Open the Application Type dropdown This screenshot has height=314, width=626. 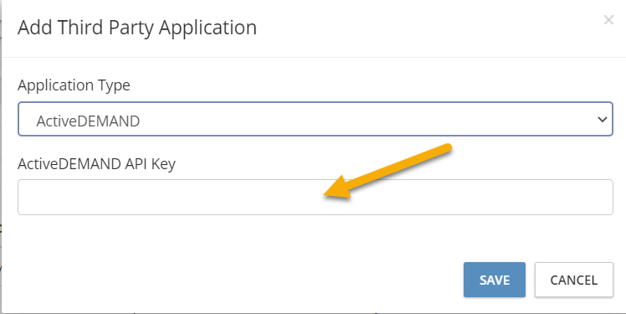316,119
